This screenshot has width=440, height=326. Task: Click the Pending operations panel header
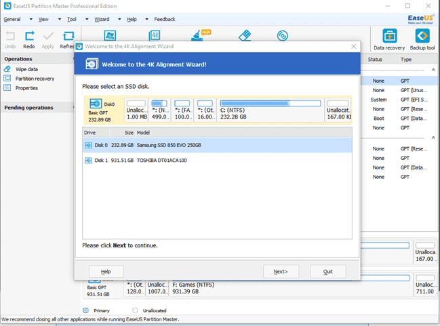(38, 108)
